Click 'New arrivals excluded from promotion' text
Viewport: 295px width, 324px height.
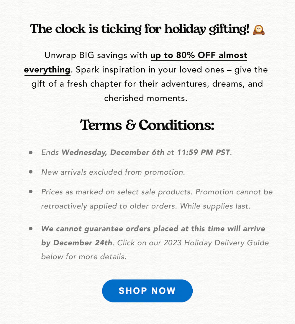pos(113,172)
